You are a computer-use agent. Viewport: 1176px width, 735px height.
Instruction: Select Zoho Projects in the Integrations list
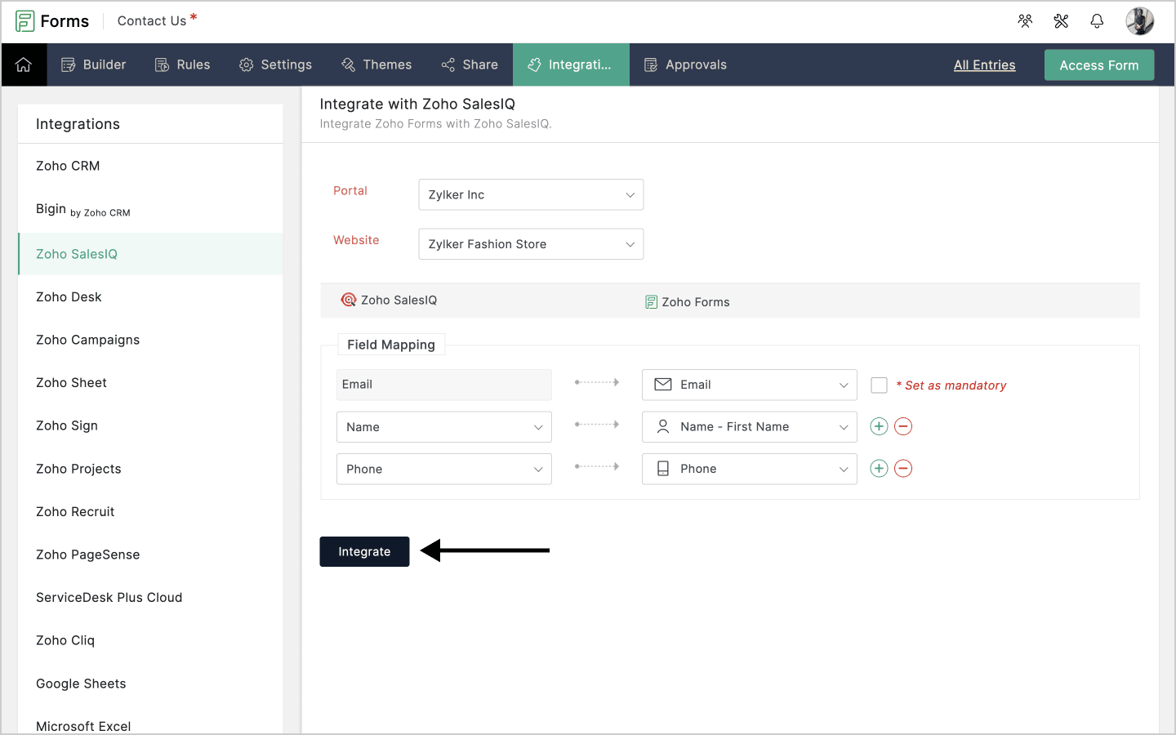150,469
